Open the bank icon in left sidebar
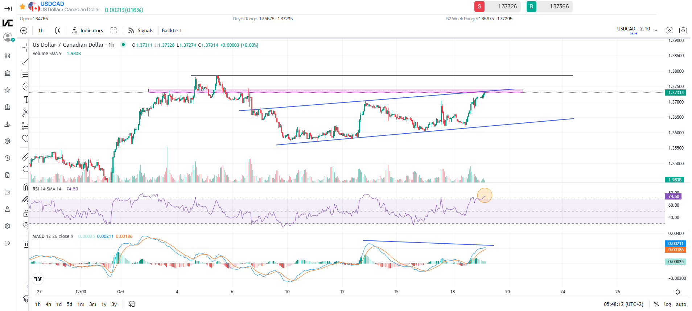 (7, 73)
